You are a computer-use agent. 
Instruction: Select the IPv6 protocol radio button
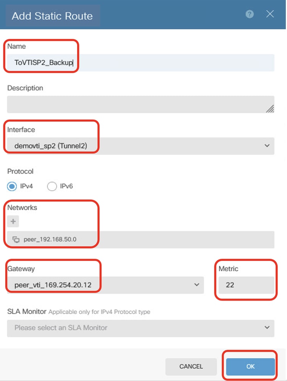point(52,186)
